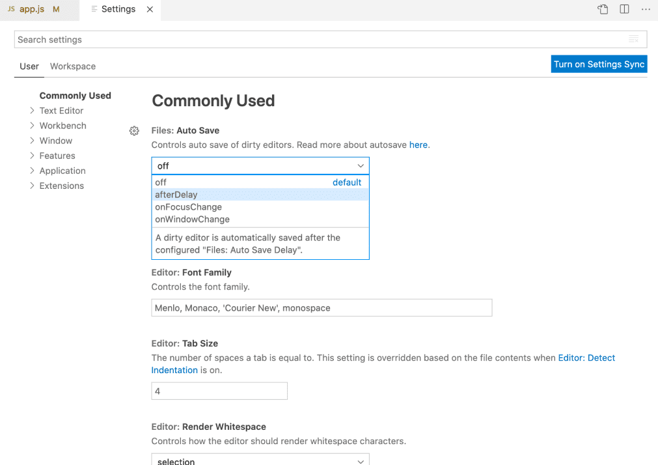Select the Workspace settings tab
This screenshot has height=465, width=658.
[x=73, y=66]
